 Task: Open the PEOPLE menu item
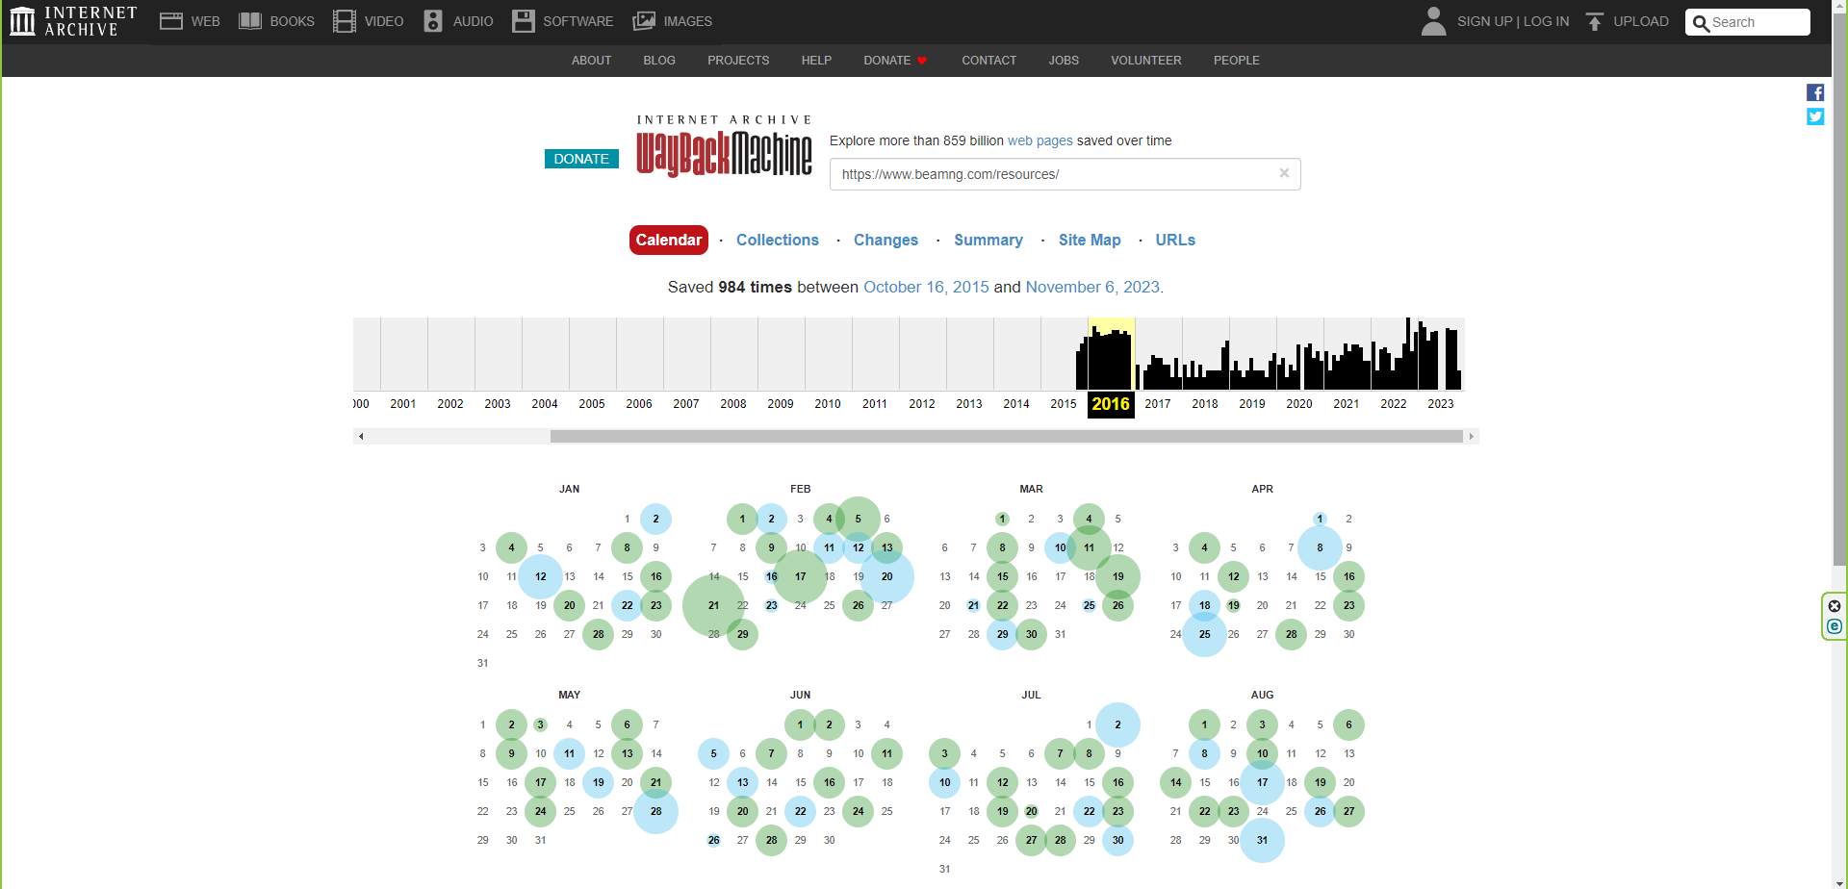tap(1236, 61)
